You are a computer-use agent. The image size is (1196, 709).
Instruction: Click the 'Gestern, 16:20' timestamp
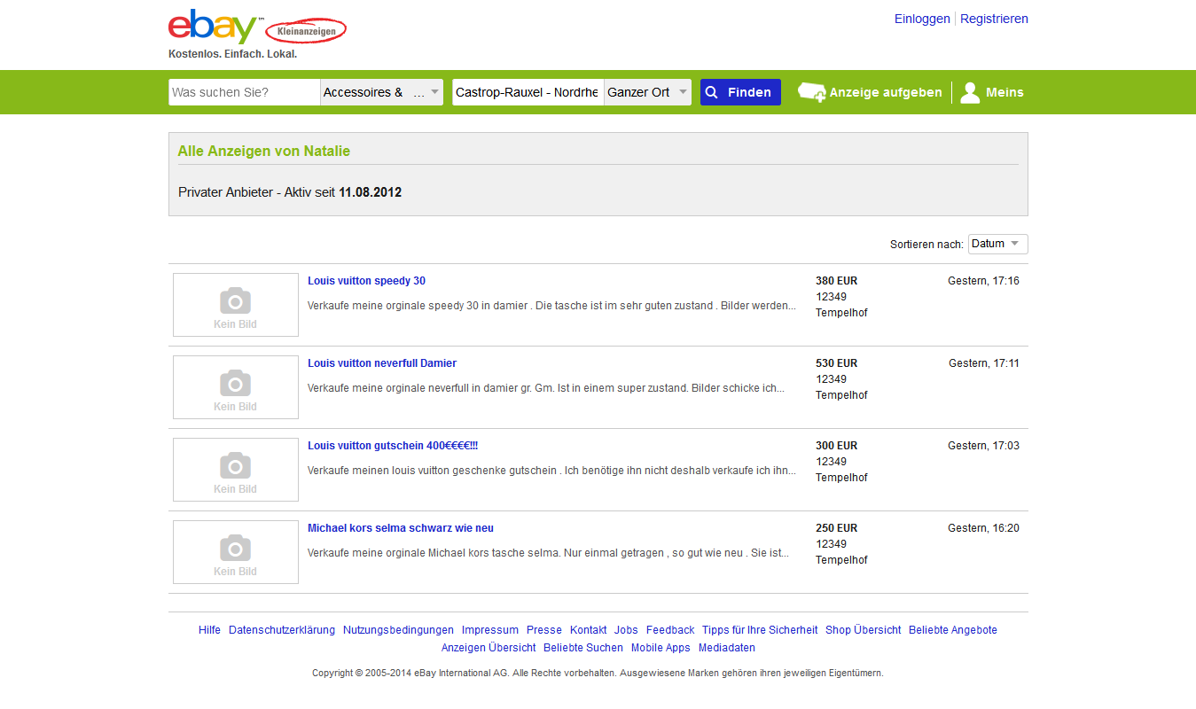pyautogui.click(x=983, y=528)
